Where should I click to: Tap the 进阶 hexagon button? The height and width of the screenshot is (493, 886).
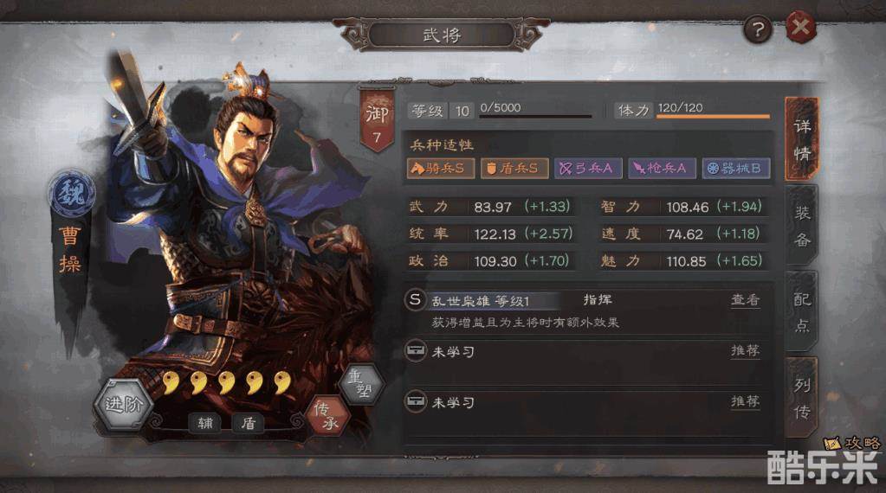click(123, 405)
